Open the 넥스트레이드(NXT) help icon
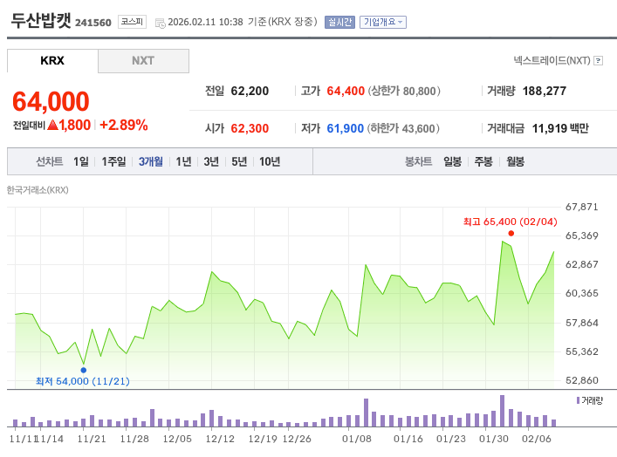 [598, 60]
